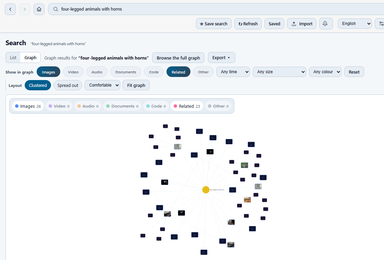Open the settings sliders icon

380,24
